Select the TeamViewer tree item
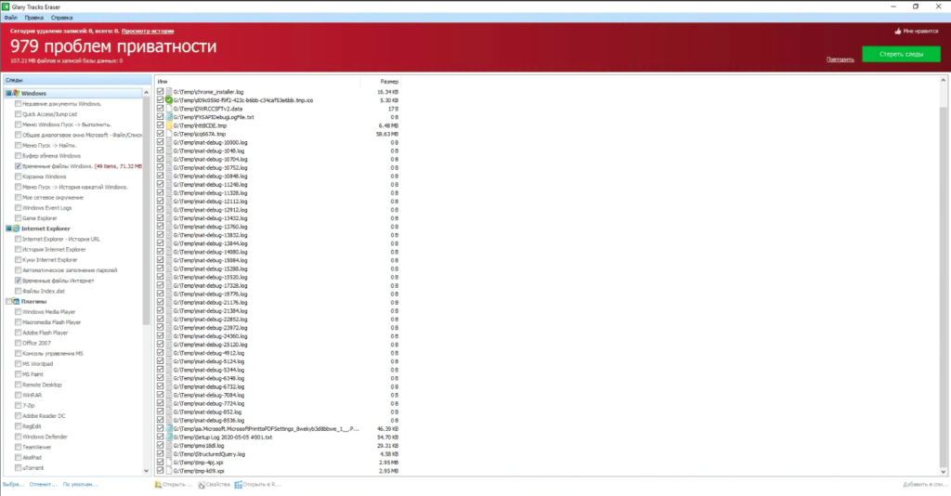The image size is (951, 496). click(37, 447)
